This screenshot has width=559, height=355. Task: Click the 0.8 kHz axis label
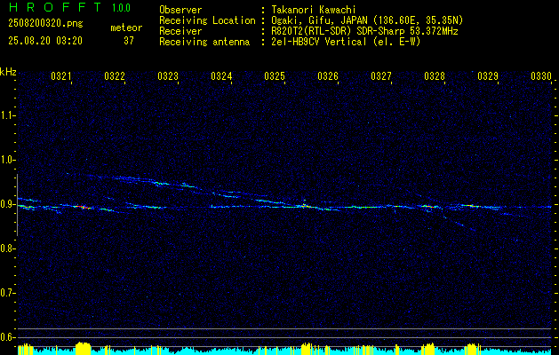[7, 248]
